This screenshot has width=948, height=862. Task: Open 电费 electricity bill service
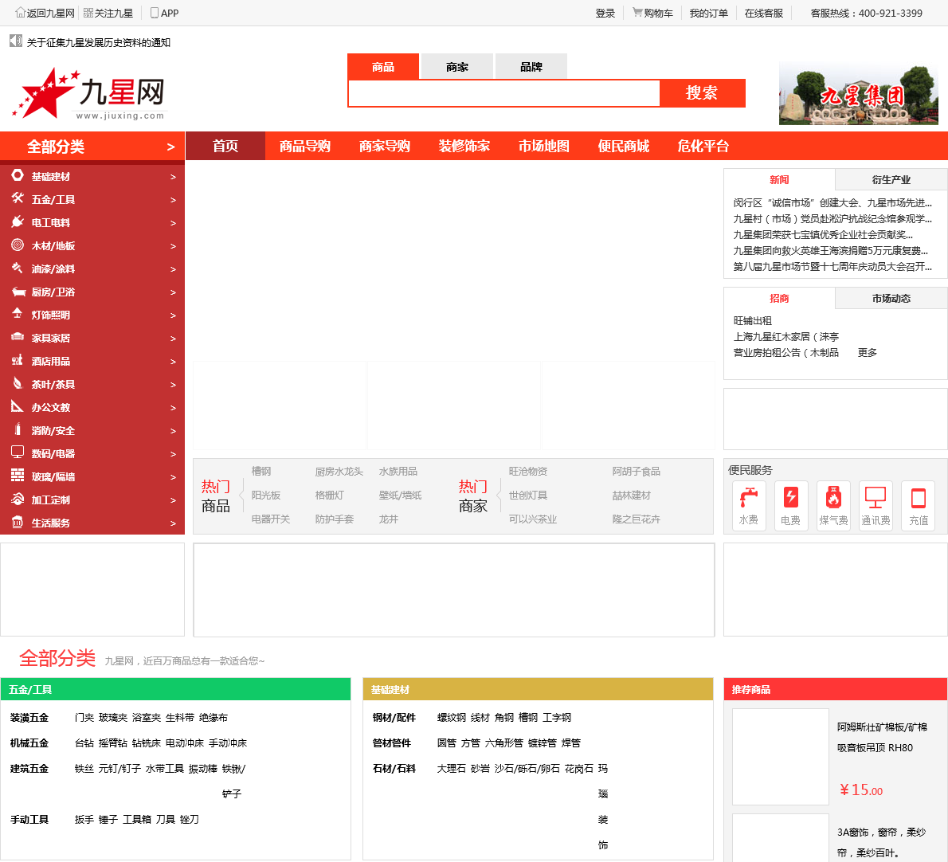pos(791,505)
